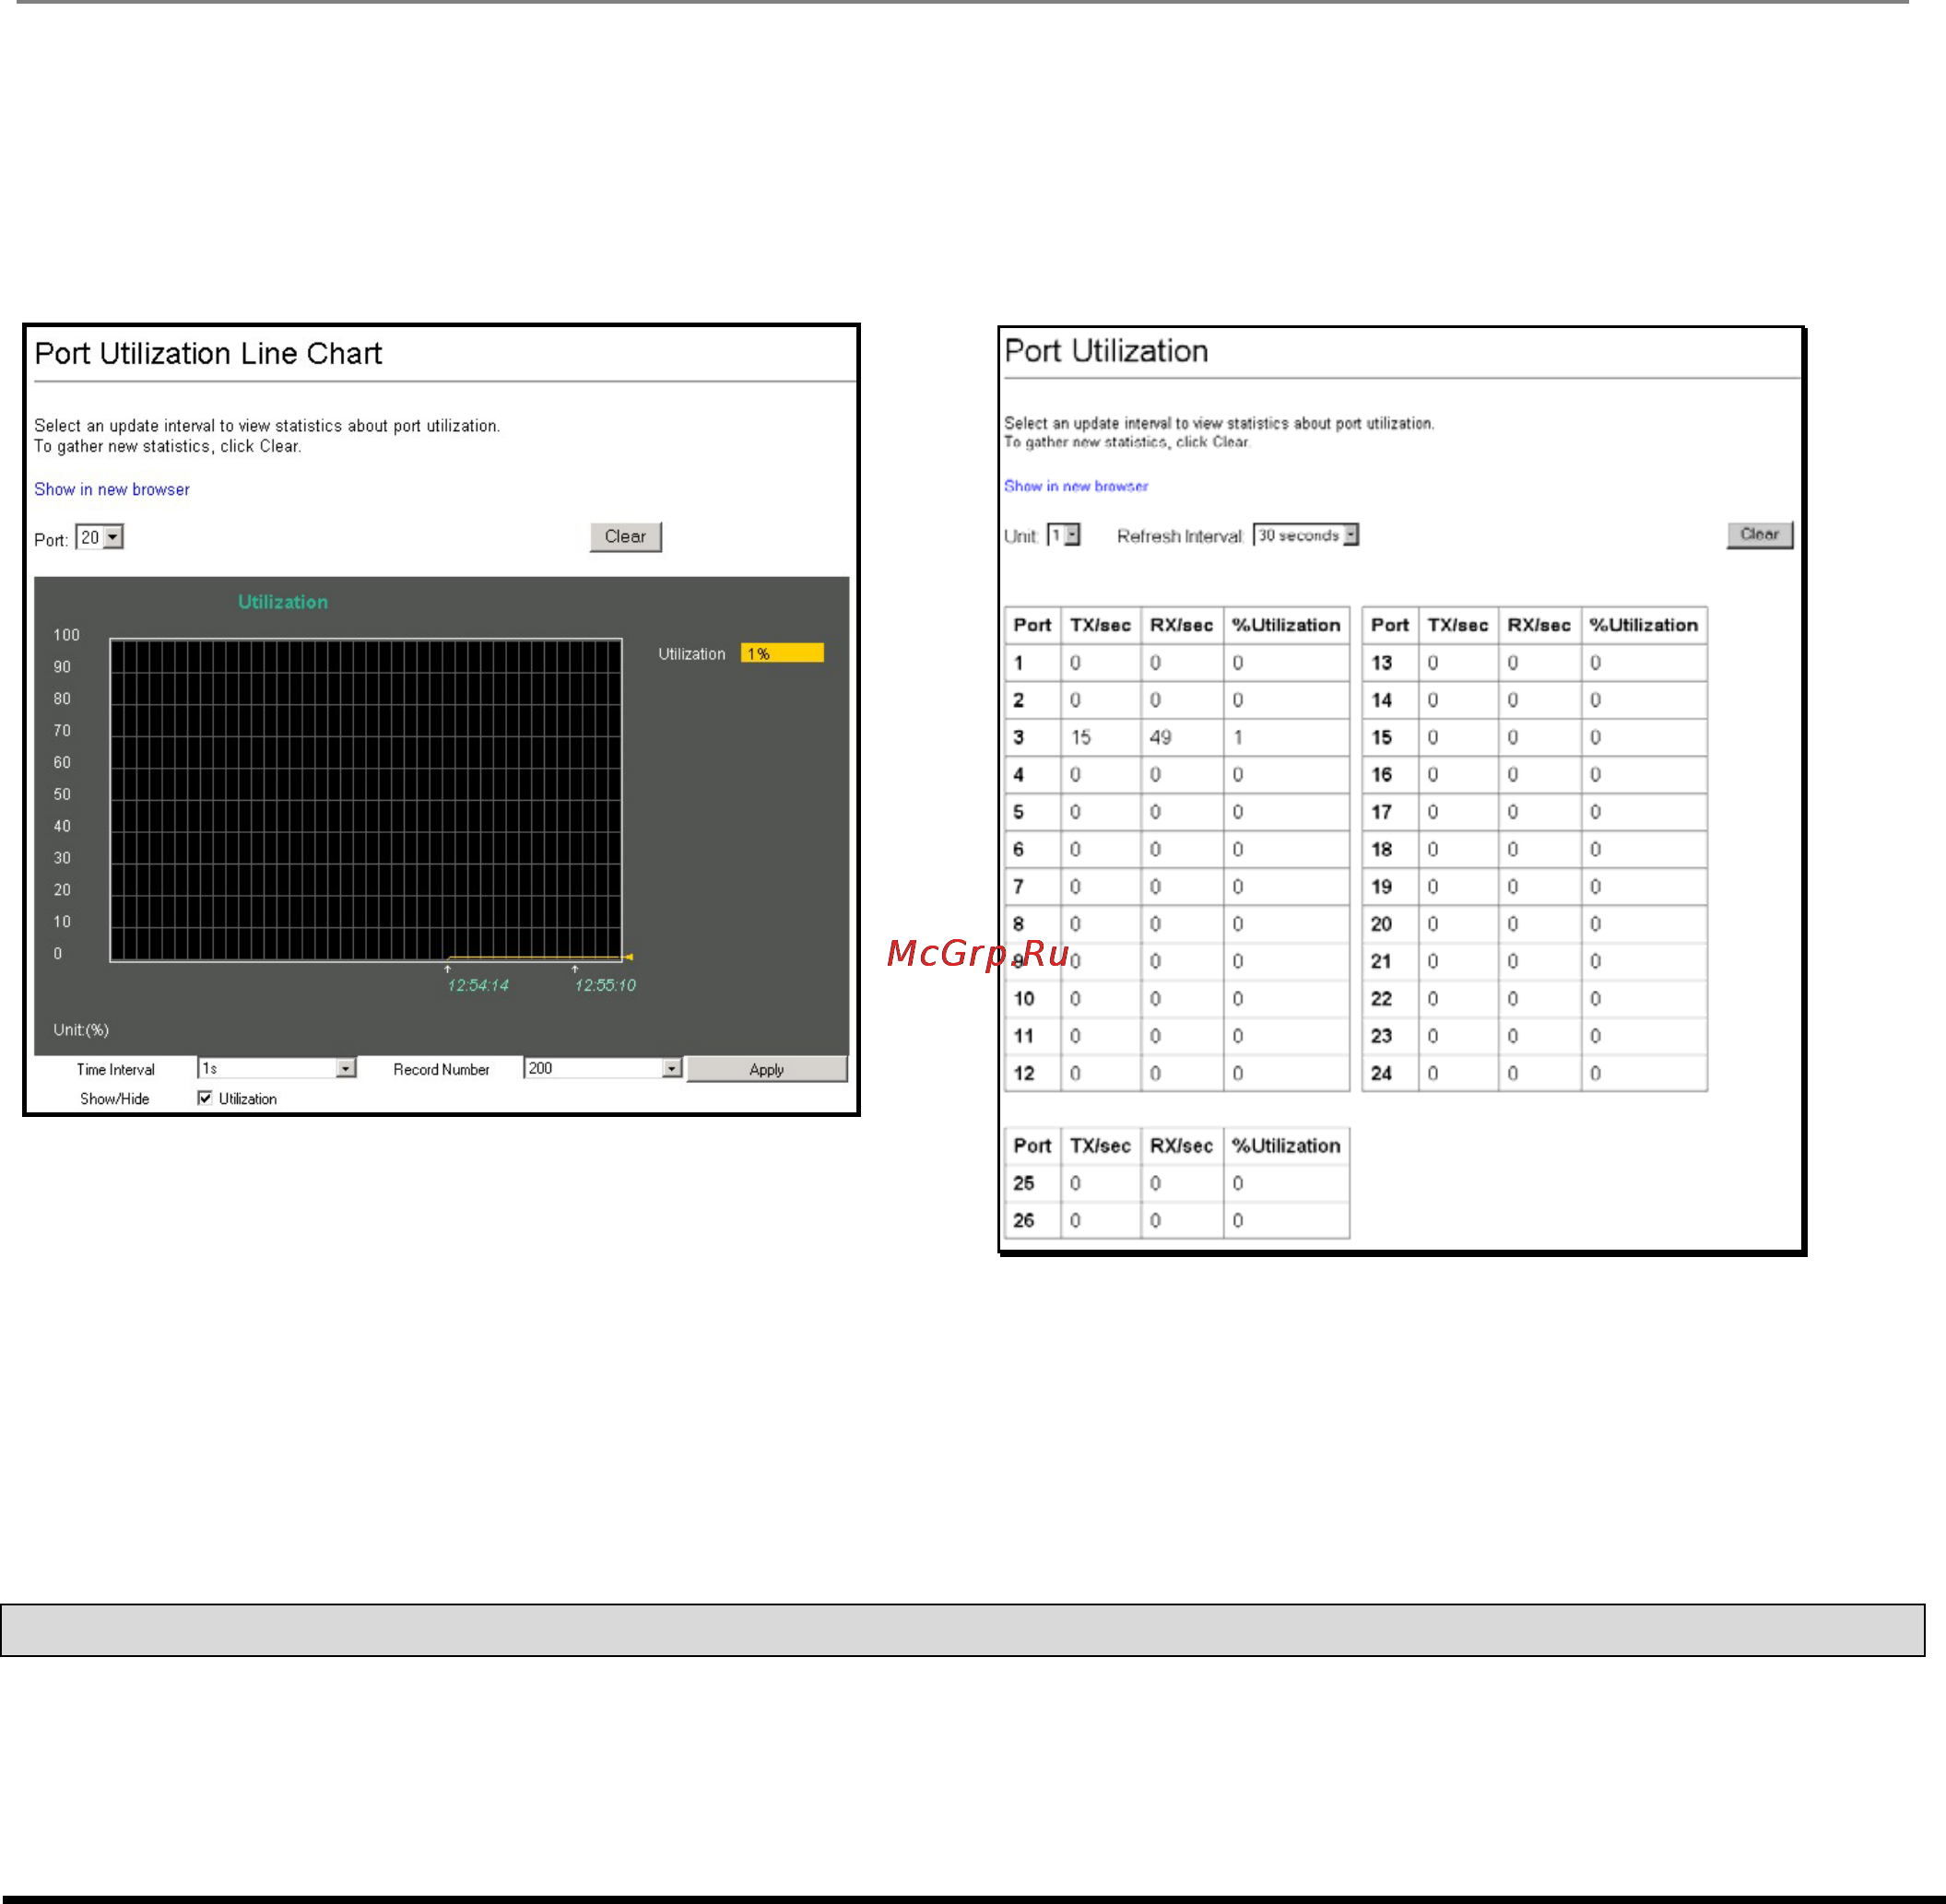Click Clear button in Port Utilization table panel
The width and height of the screenshot is (1946, 1904).
tap(1760, 535)
